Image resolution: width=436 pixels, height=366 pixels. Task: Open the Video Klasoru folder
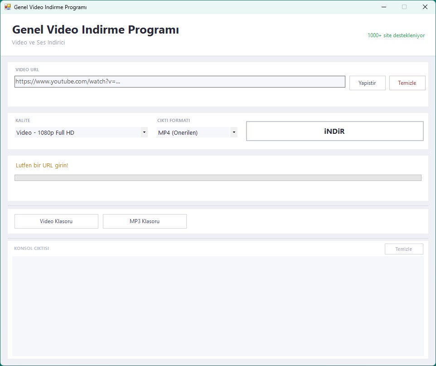[x=56, y=221]
